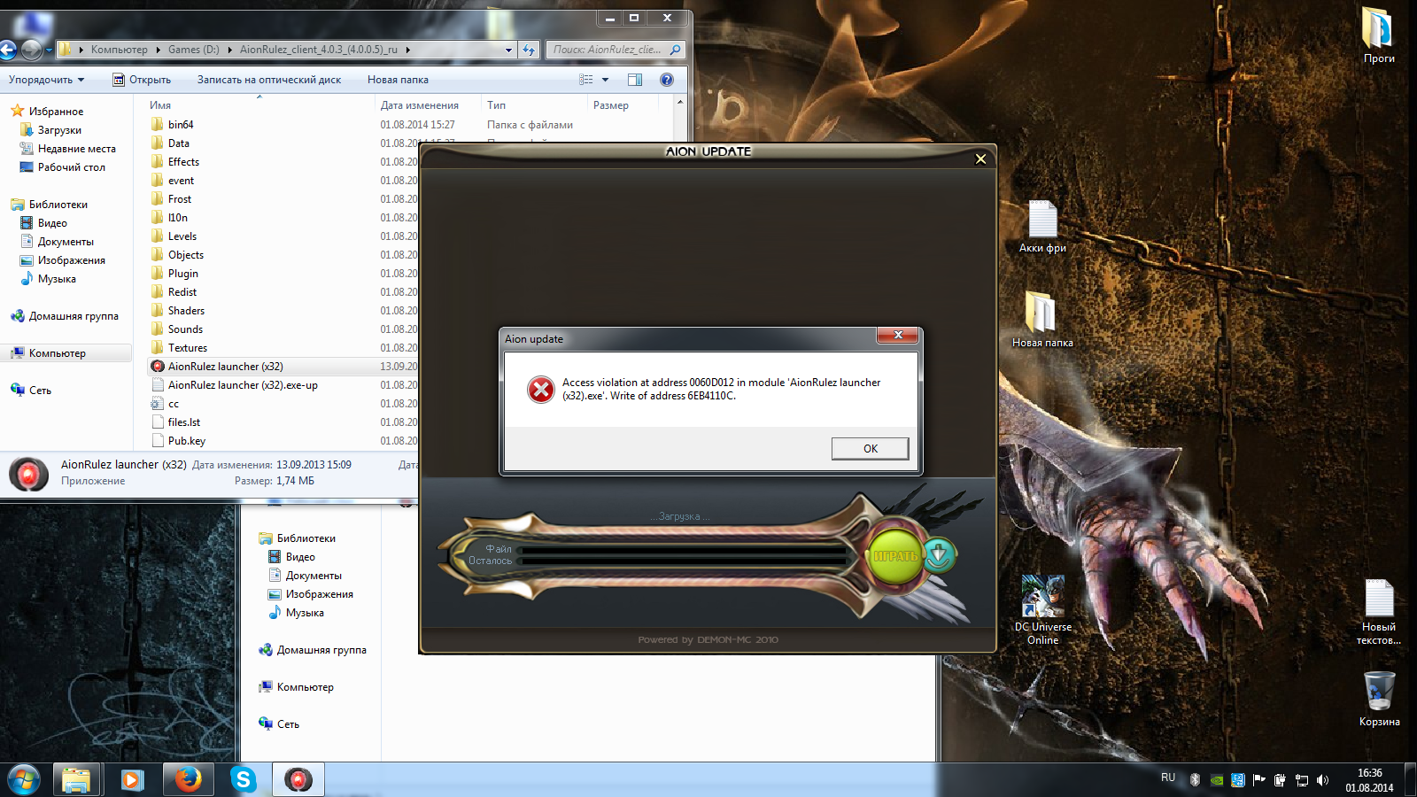Viewport: 1417px width, 797px height.
Task: Close the AION UPDATE launcher window
Action: pos(980,159)
